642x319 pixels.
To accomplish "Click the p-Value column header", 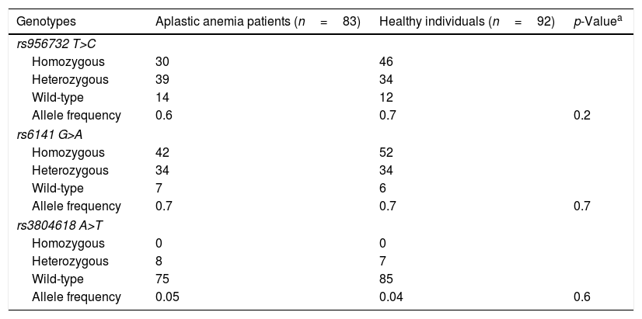I will (597, 20).
